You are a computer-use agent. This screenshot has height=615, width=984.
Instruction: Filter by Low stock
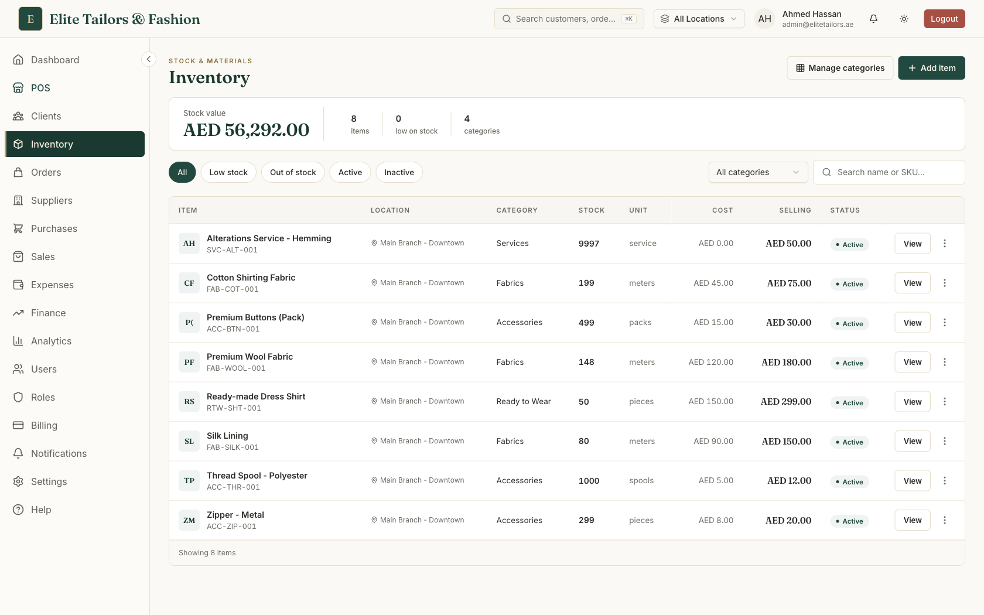228,172
